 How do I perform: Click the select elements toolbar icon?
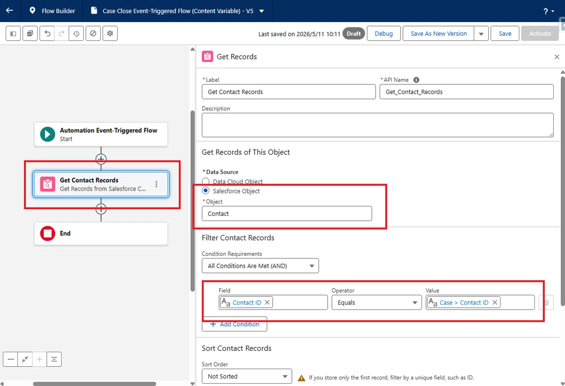point(30,33)
